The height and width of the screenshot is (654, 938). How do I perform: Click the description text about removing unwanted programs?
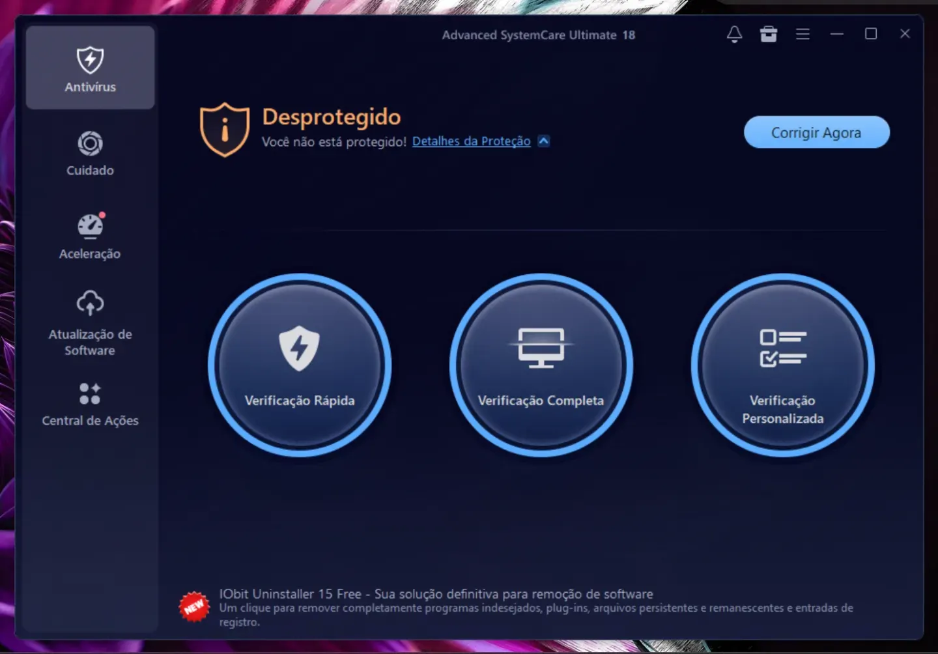tap(535, 615)
